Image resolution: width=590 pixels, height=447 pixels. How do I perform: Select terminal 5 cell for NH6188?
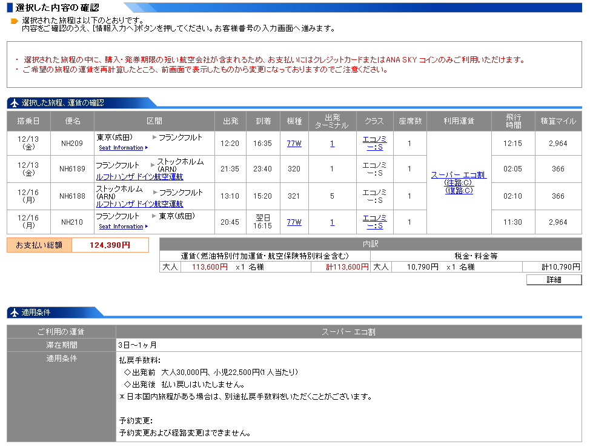click(x=332, y=196)
